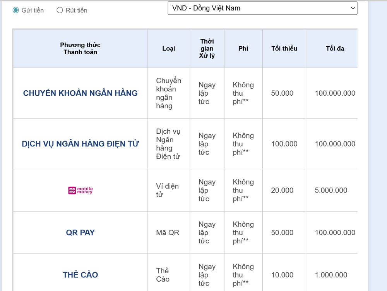Click the 5.000.000 maximum for MoMo
Image resolution: width=387 pixels, height=291 pixels.
click(331, 190)
